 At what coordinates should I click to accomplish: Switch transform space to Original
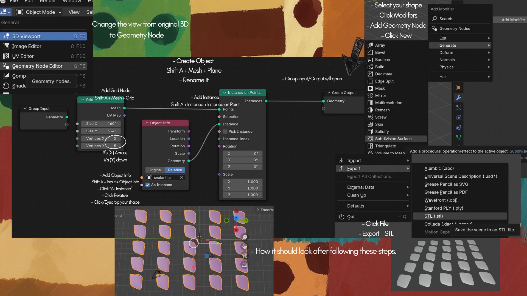pos(155,170)
